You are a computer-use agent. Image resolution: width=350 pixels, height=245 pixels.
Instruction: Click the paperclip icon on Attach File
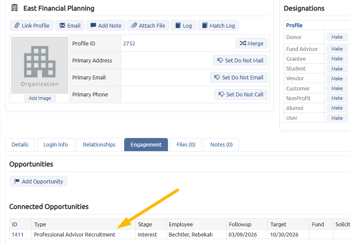point(134,25)
